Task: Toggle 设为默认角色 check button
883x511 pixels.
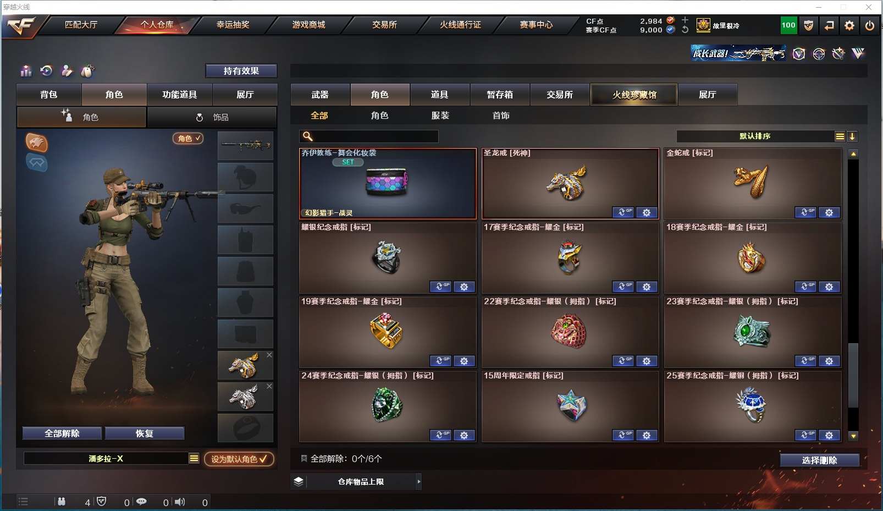Action: click(239, 459)
